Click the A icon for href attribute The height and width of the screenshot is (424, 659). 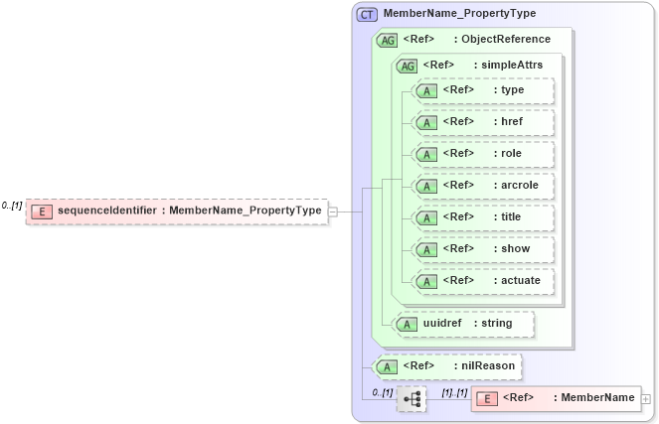point(426,122)
